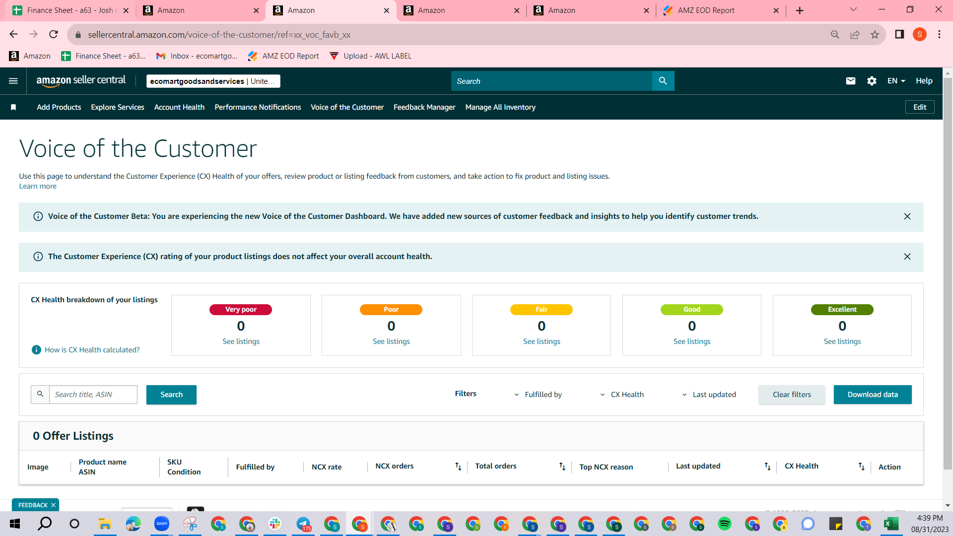Image resolution: width=953 pixels, height=536 pixels.
Task: Focus the Search title, ASIN field
Action: [93, 395]
